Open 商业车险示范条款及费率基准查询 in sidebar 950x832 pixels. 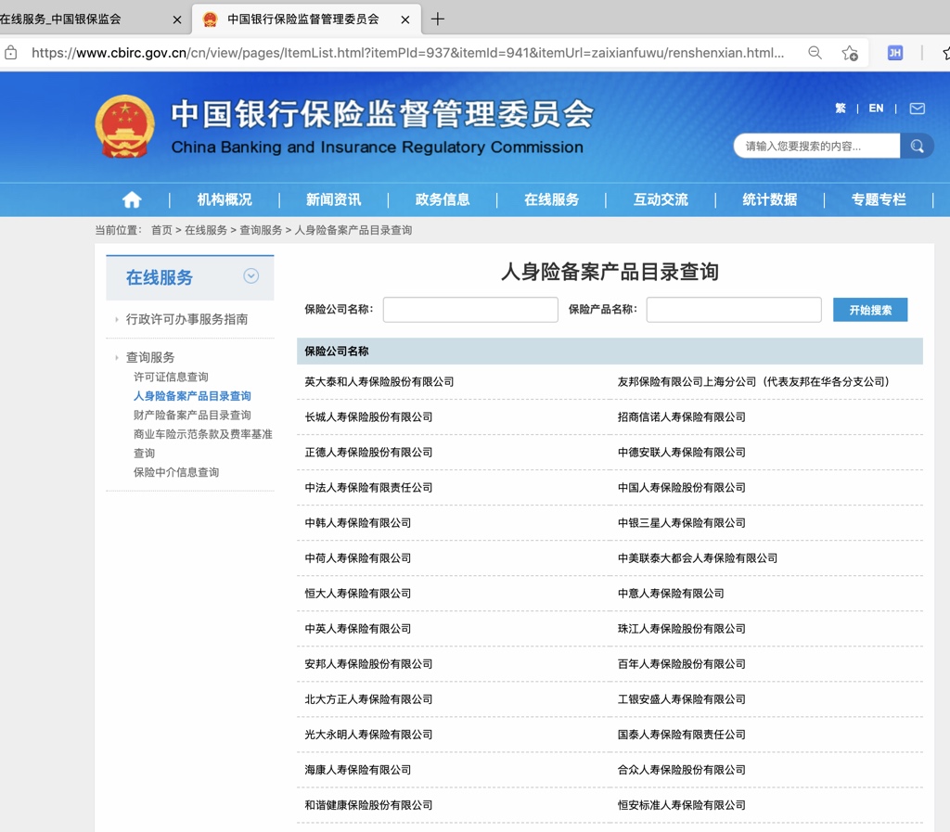point(203,443)
